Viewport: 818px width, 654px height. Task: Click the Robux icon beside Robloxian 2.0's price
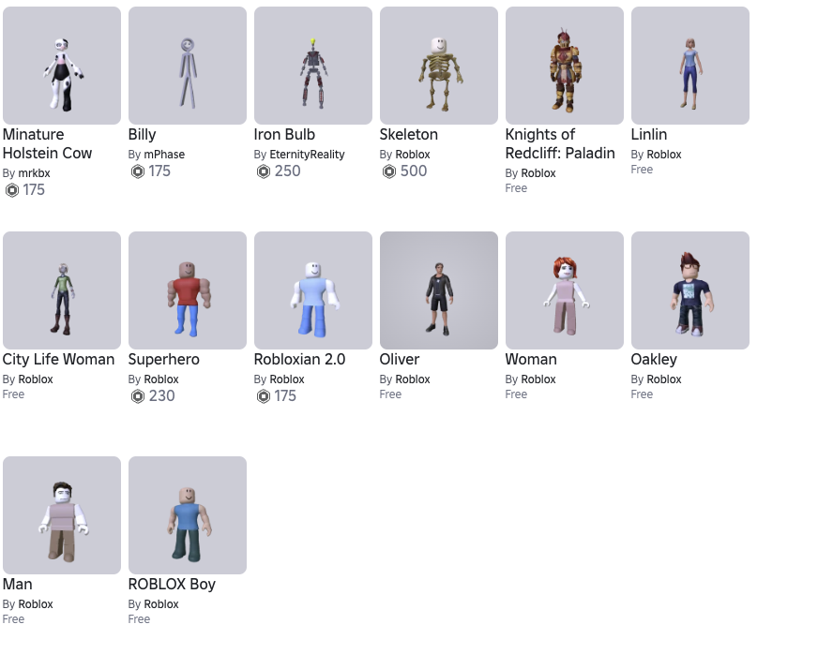264,396
